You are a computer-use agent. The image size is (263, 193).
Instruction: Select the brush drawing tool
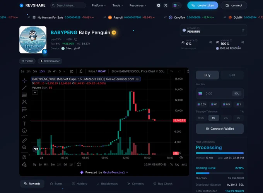pyautogui.click(x=24, y=117)
